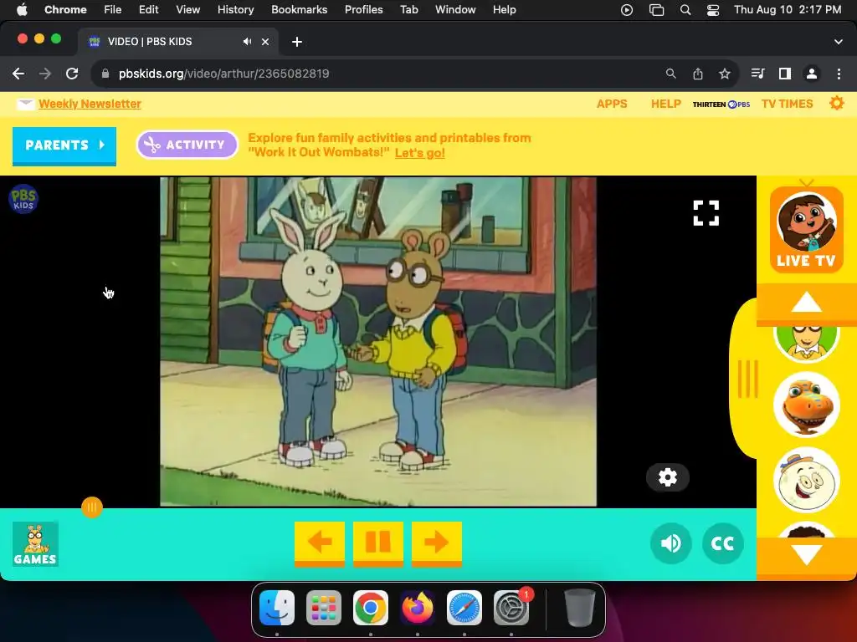Skip to next video arrow

click(x=437, y=543)
